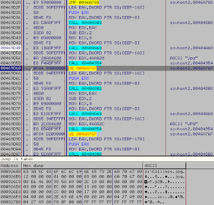Click the MOV instruction at address 00469D36
Image resolution: width=214 pixels, height=205 pixels.
(104, 18)
